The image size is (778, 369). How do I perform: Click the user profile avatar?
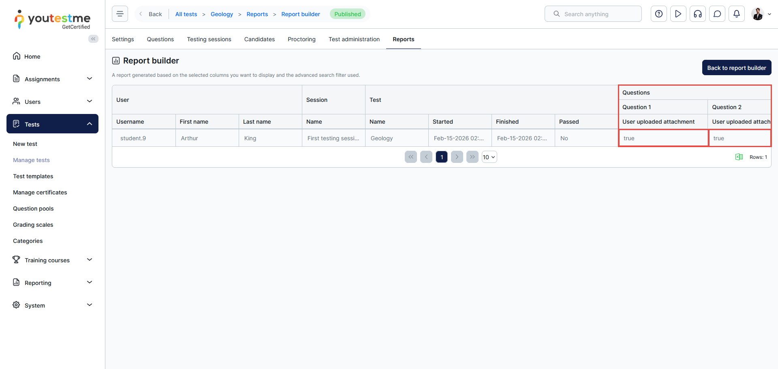[x=758, y=14]
